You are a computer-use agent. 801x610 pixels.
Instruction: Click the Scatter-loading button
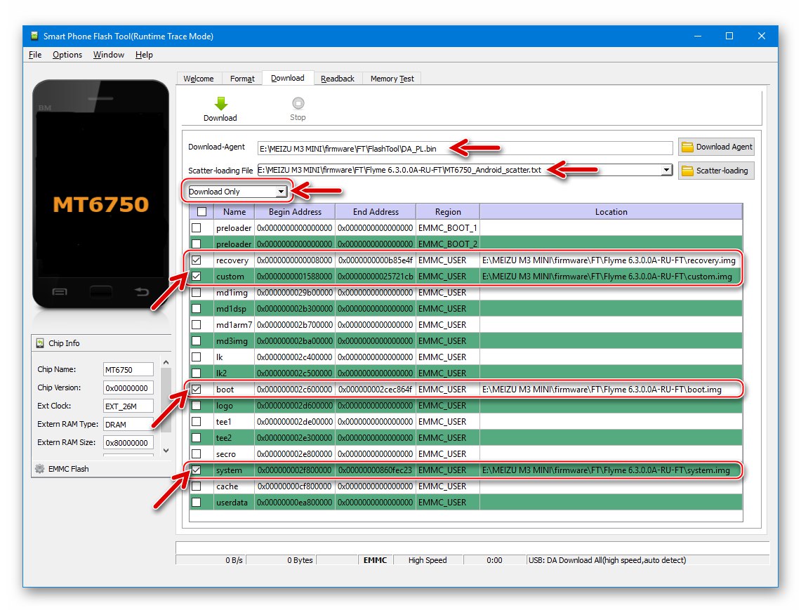716,170
